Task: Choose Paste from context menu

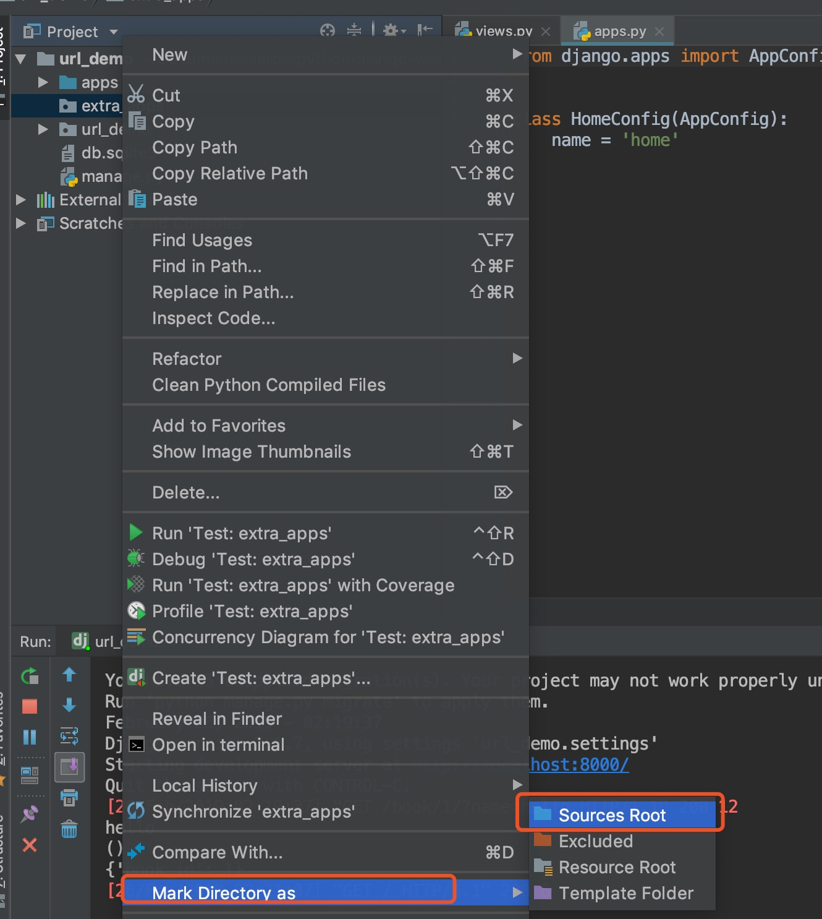Action: click(326, 199)
